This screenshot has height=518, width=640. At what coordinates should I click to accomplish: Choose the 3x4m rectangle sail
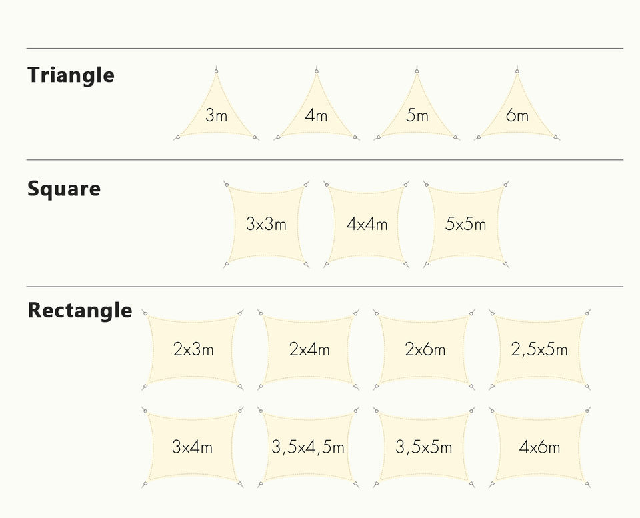[x=193, y=447]
